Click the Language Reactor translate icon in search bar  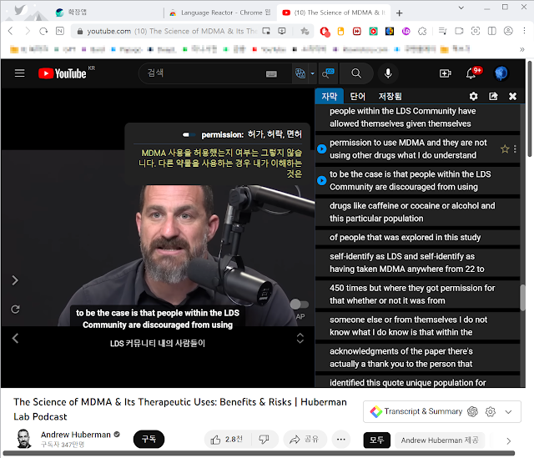pyautogui.click(x=300, y=73)
